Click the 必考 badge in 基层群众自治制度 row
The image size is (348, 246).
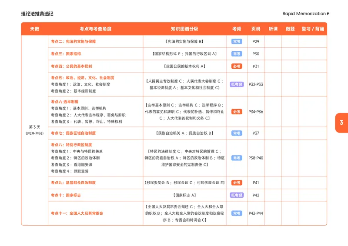tap(237, 183)
